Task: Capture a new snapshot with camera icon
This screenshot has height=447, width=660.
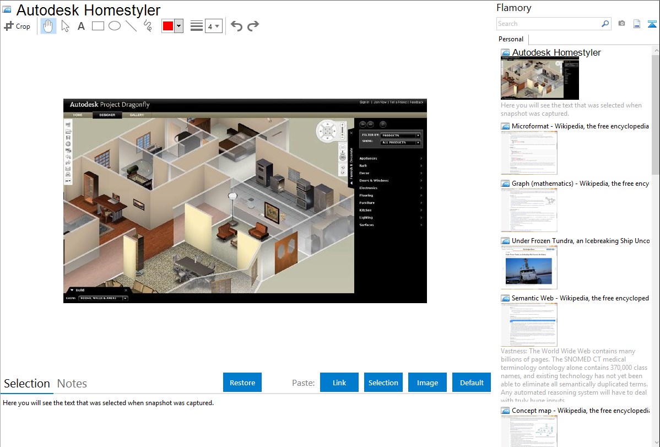Action: point(621,24)
